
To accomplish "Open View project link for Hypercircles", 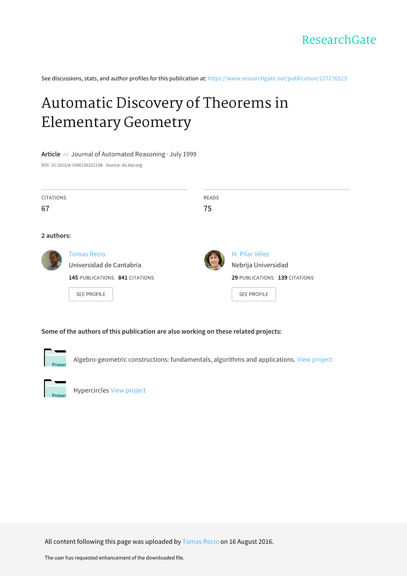I will click(128, 390).
